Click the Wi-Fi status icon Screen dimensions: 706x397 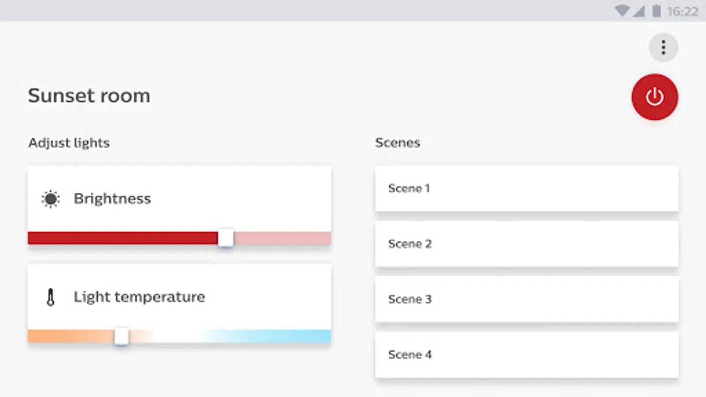pos(622,11)
